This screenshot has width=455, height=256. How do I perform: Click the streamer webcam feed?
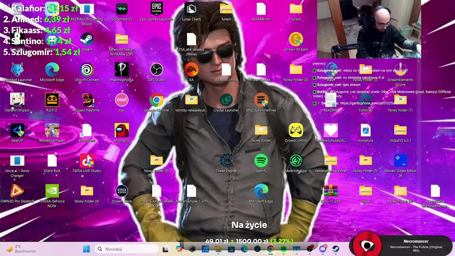pyautogui.click(x=369, y=29)
